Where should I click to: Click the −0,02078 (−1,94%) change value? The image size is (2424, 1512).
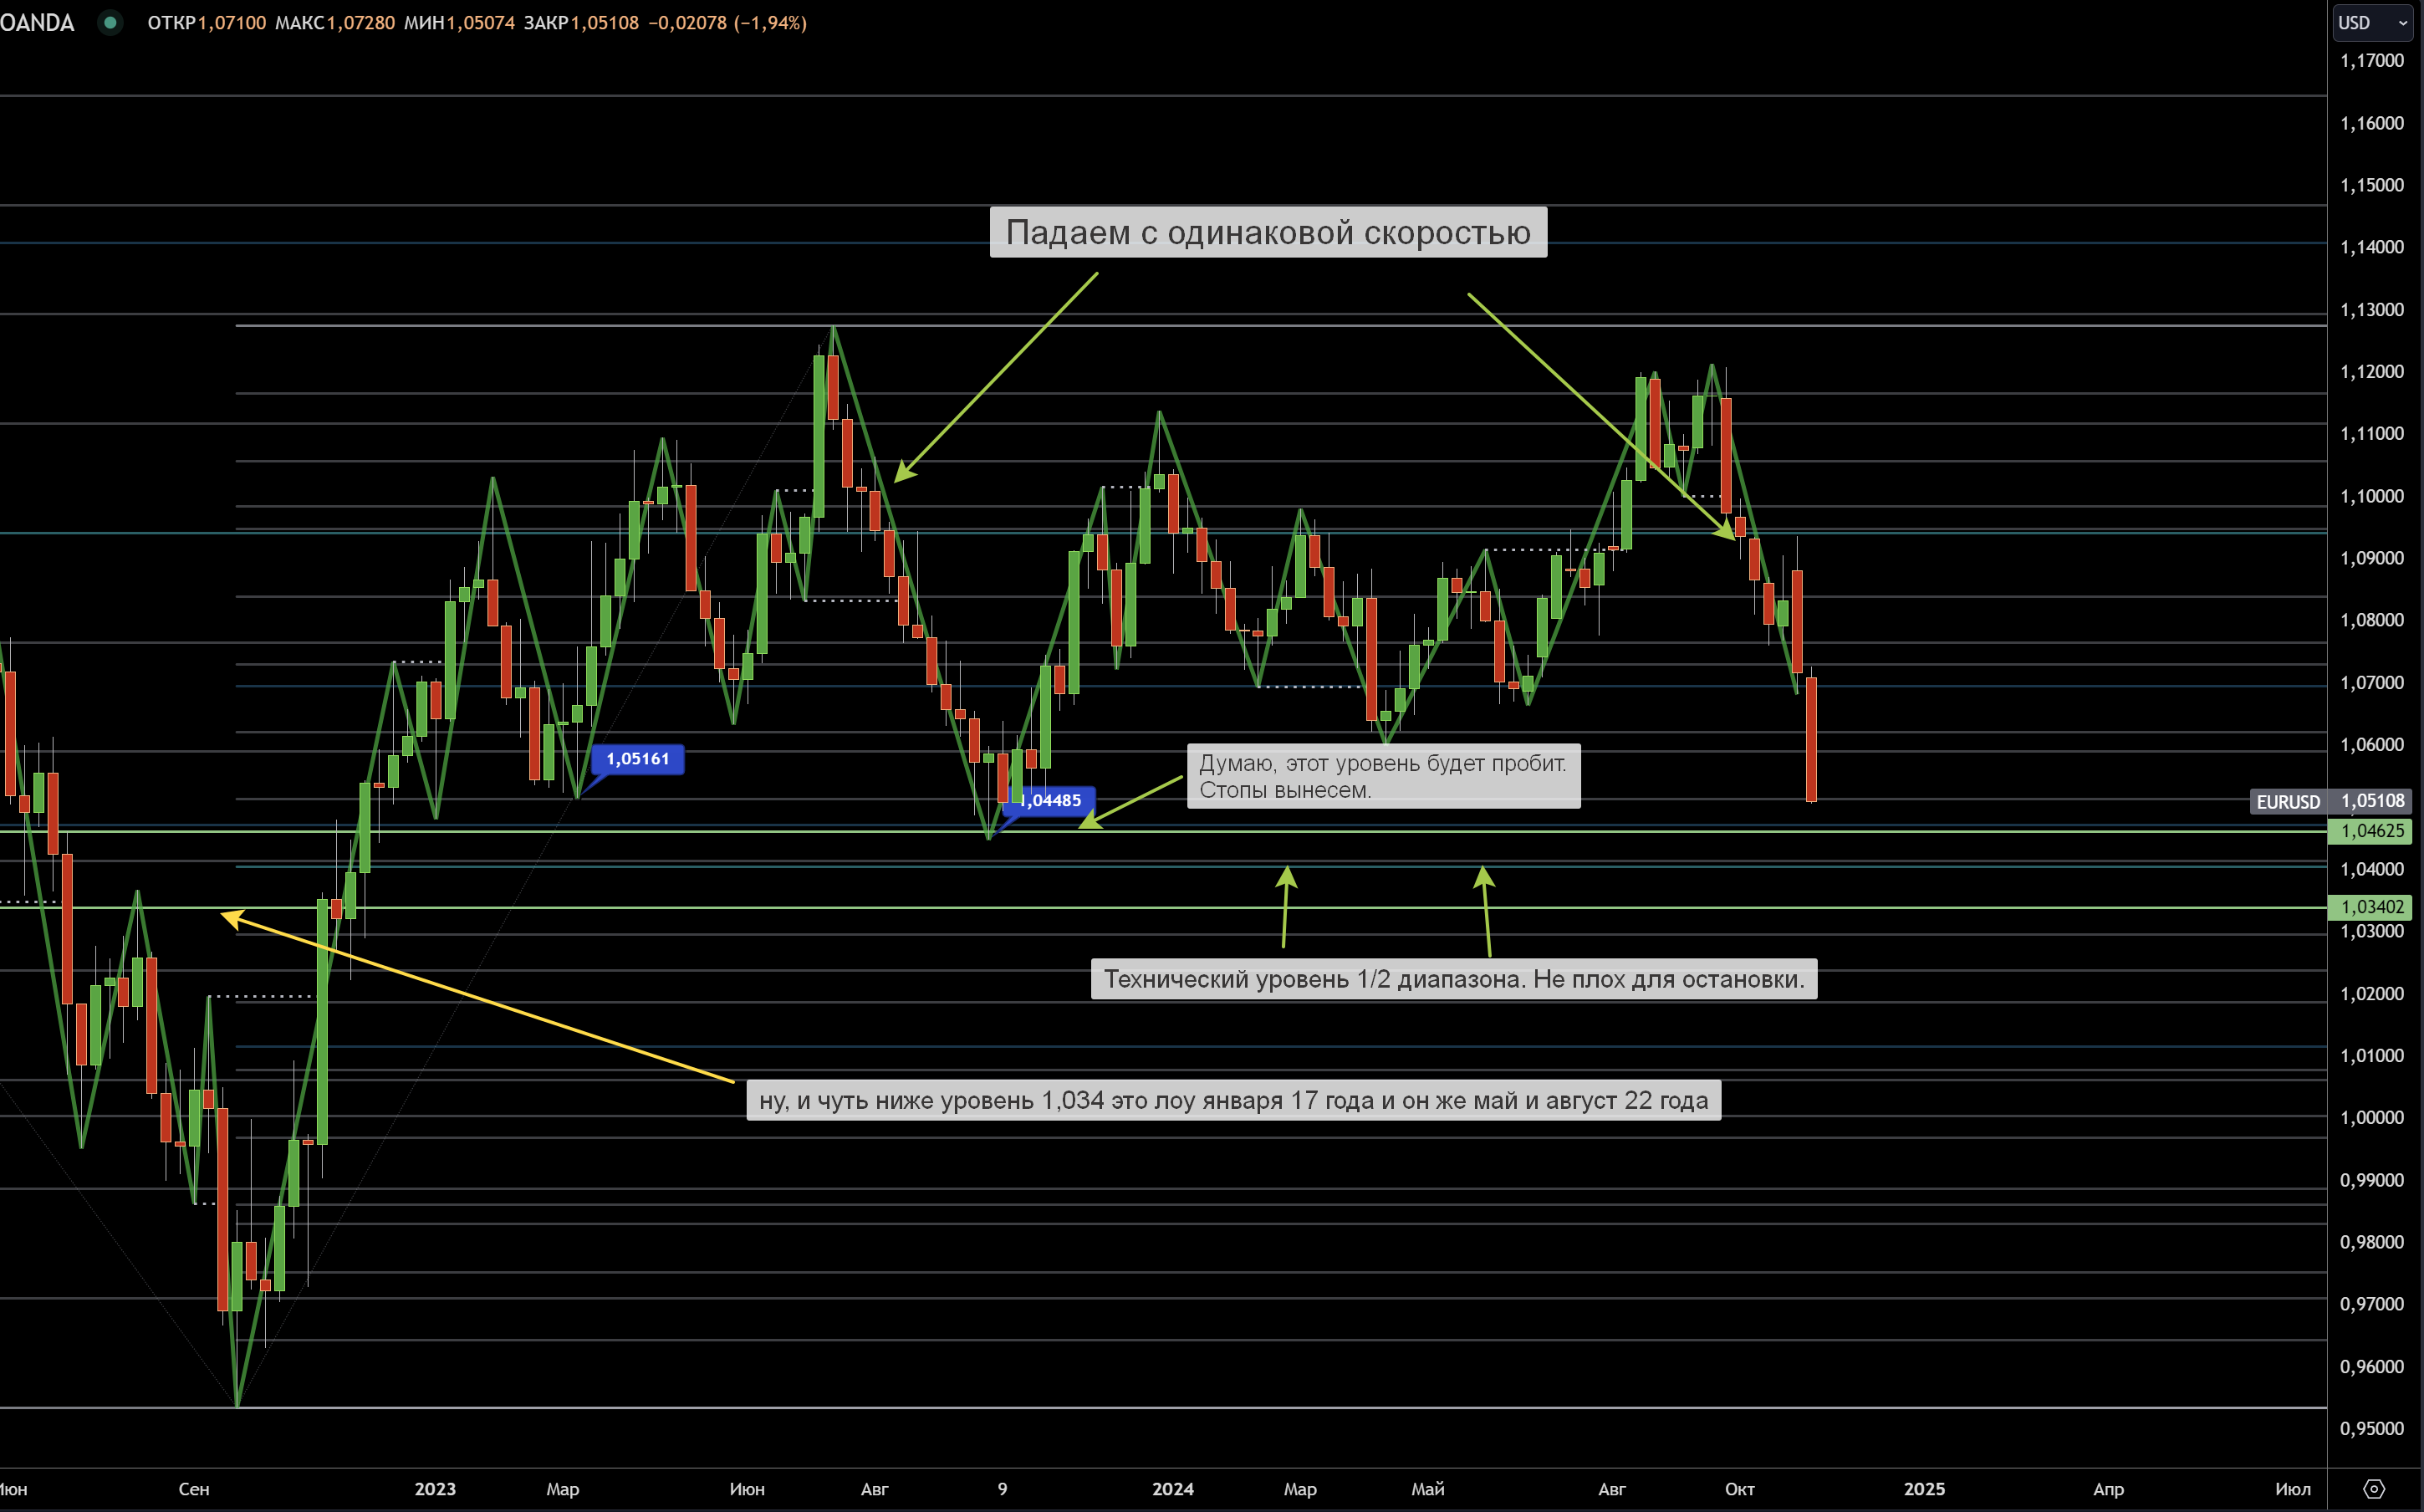(x=727, y=22)
